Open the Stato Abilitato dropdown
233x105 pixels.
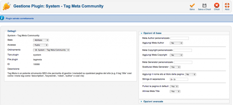coord(41,40)
